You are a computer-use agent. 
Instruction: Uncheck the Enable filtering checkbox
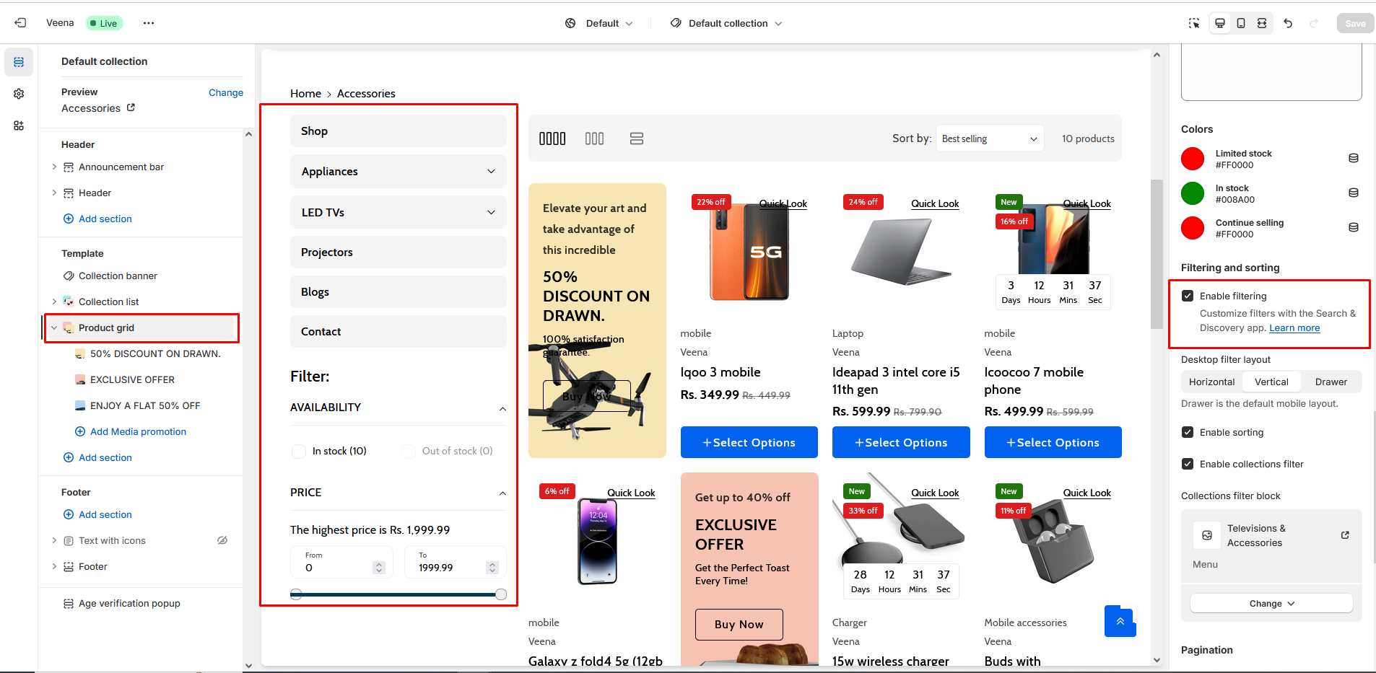click(x=1188, y=296)
